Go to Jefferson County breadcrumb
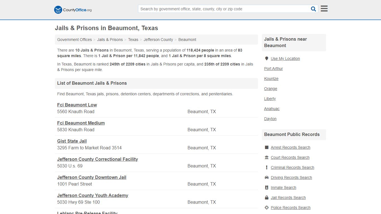Image resolution: width=381 pixels, height=214 pixels. (x=158, y=40)
